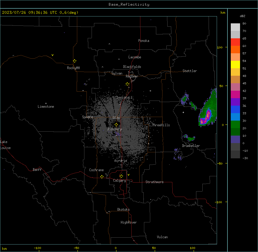Select the RedDeer city label
258x252 pixels.
click(132, 76)
